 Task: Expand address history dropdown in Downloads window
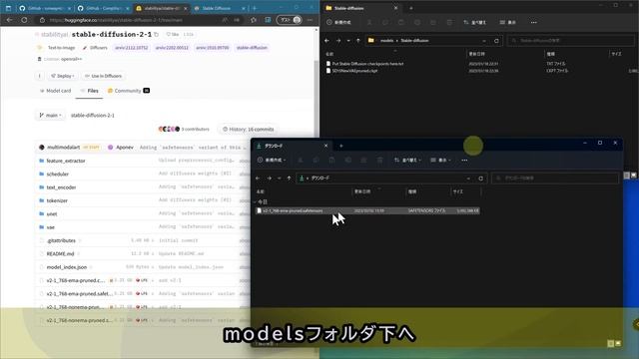click(468, 178)
